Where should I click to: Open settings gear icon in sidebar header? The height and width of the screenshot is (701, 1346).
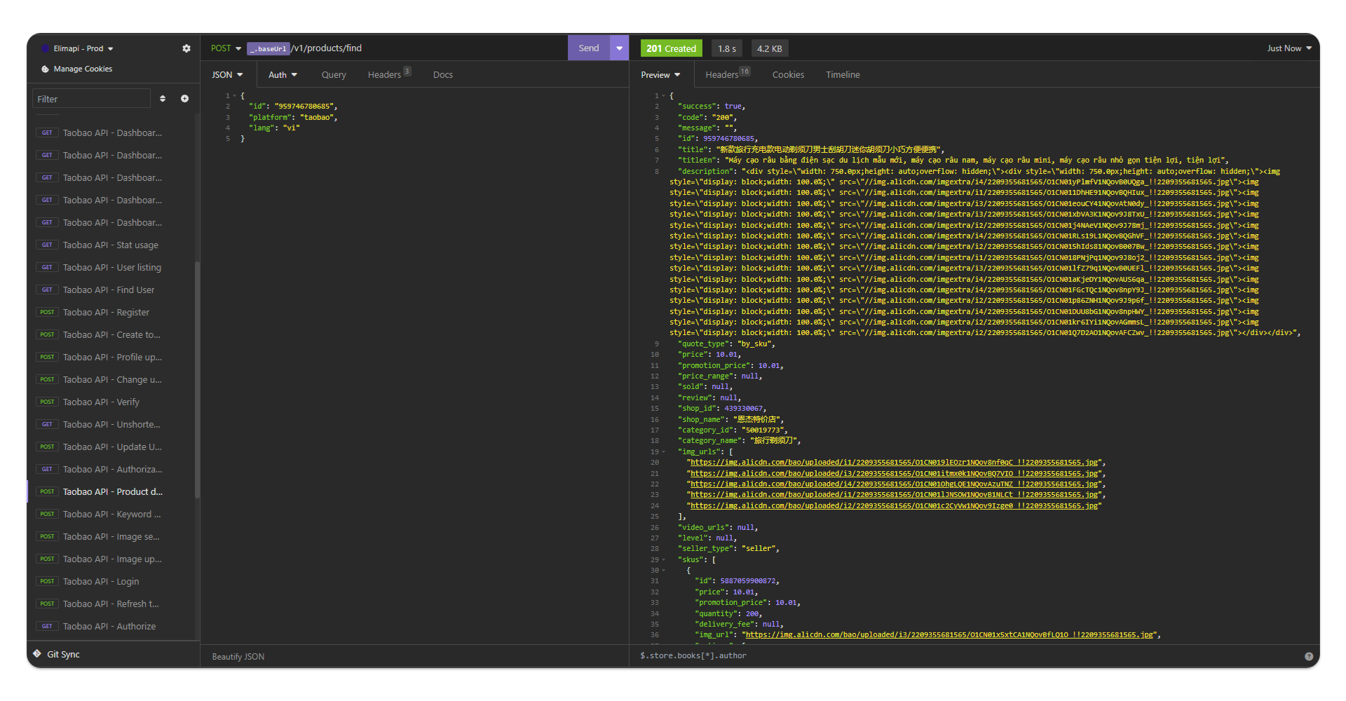(186, 48)
